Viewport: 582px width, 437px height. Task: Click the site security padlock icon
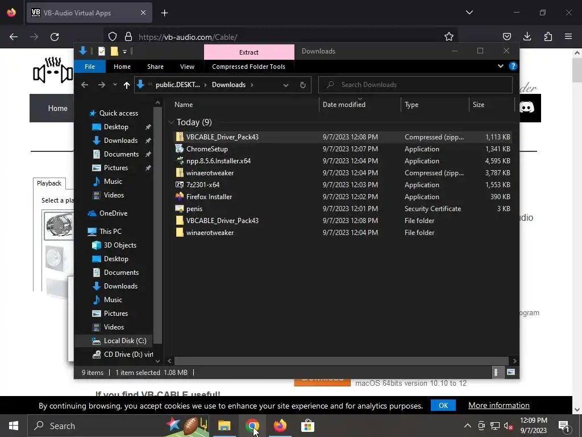coord(128,36)
